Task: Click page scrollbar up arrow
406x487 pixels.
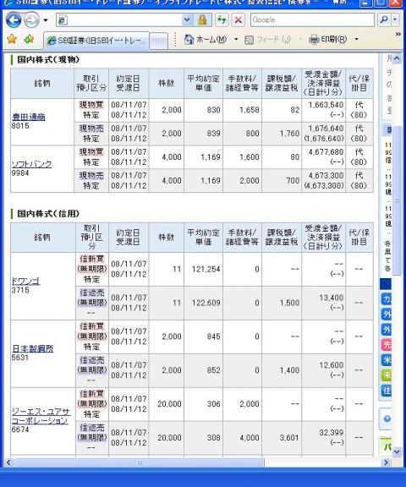Action: [x=397, y=58]
